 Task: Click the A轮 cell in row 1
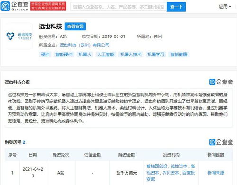coord(61,173)
